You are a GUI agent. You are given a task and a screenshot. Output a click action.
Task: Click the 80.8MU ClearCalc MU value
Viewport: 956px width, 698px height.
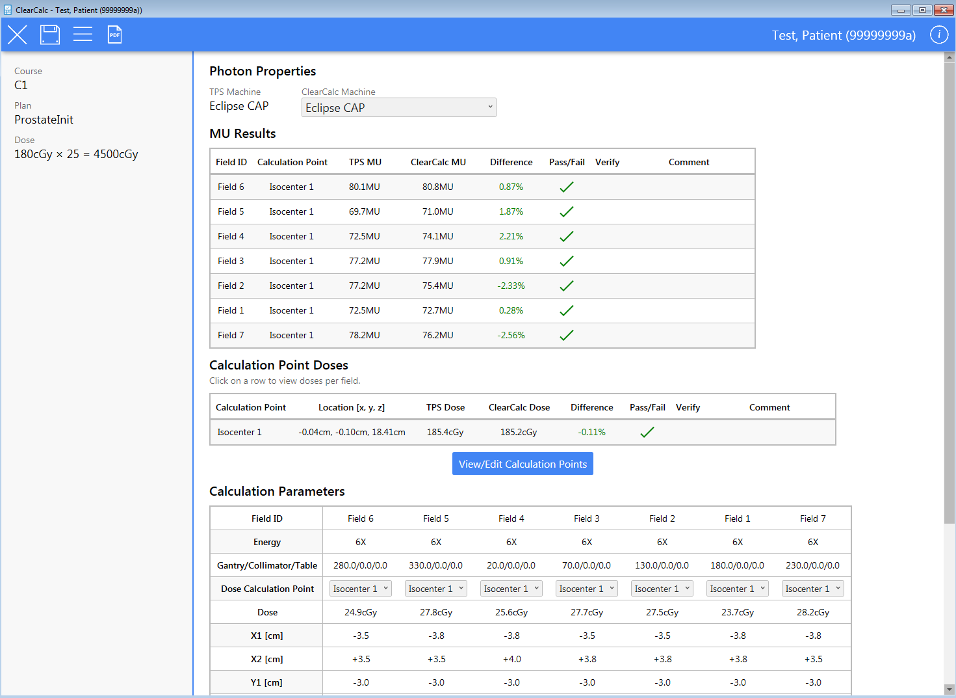(x=438, y=187)
